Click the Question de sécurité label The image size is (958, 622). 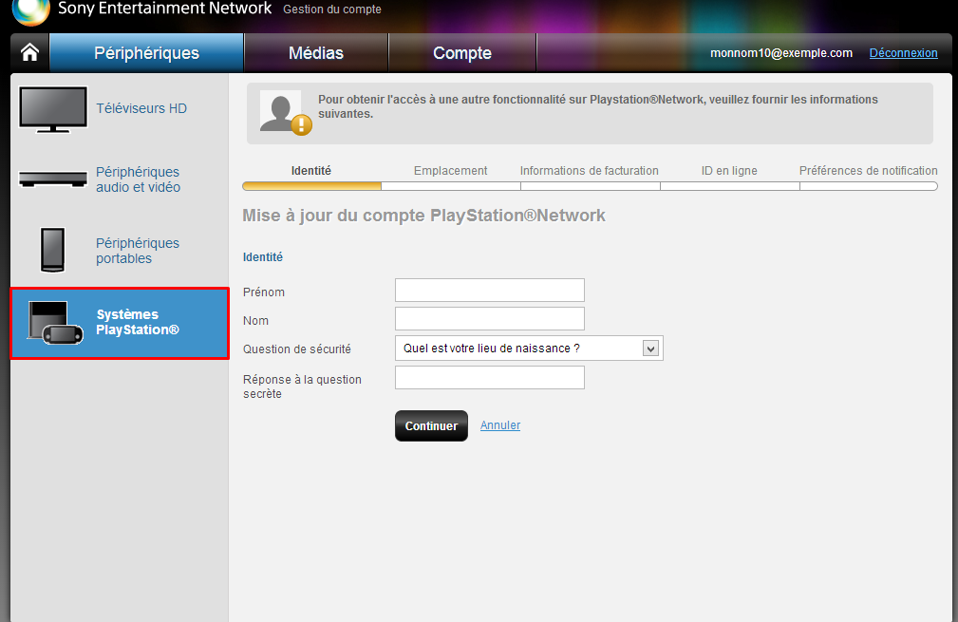297,349
